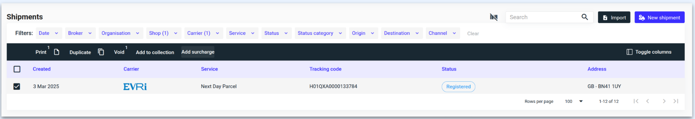Click the Import button
This screenshot has width=695, height=119.
point(614,17)
